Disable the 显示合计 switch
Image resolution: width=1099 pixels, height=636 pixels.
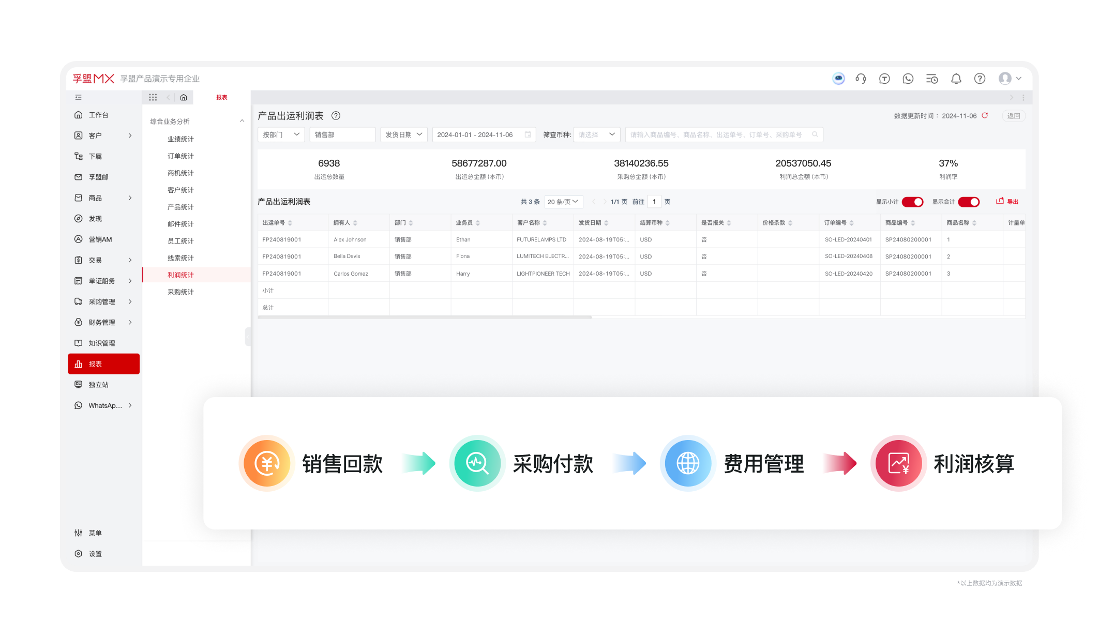coord(969,202)
